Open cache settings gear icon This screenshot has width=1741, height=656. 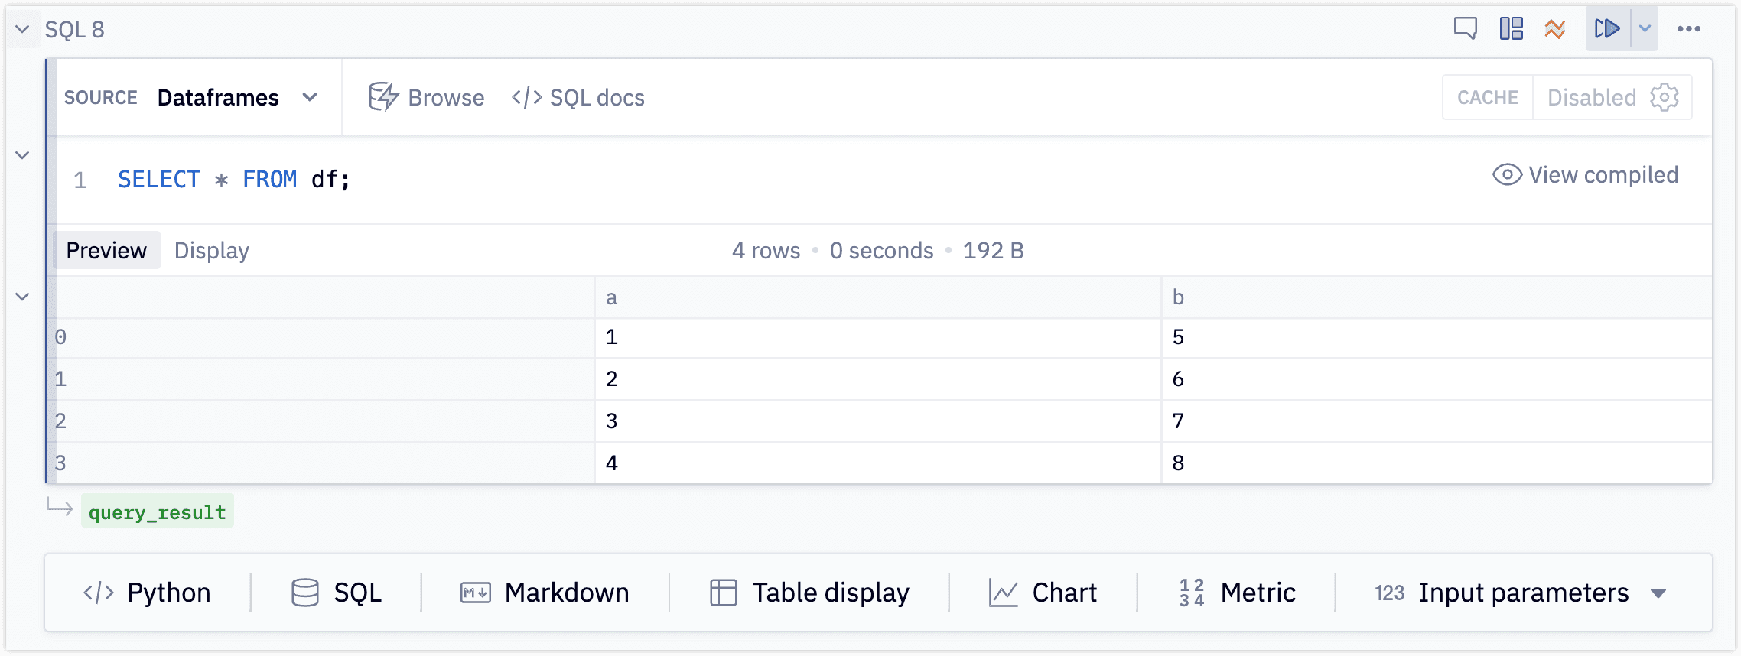(x=1665, y=97)
